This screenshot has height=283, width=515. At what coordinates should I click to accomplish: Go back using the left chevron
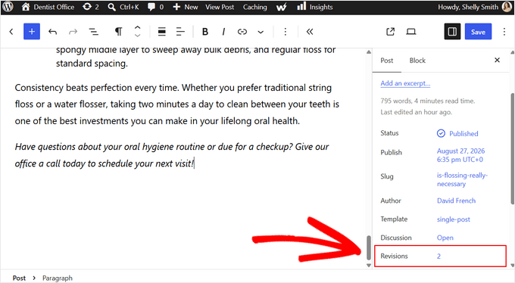click(x=11, y=32)
